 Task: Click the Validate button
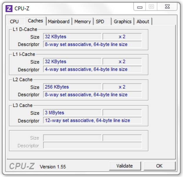point(125,166)
